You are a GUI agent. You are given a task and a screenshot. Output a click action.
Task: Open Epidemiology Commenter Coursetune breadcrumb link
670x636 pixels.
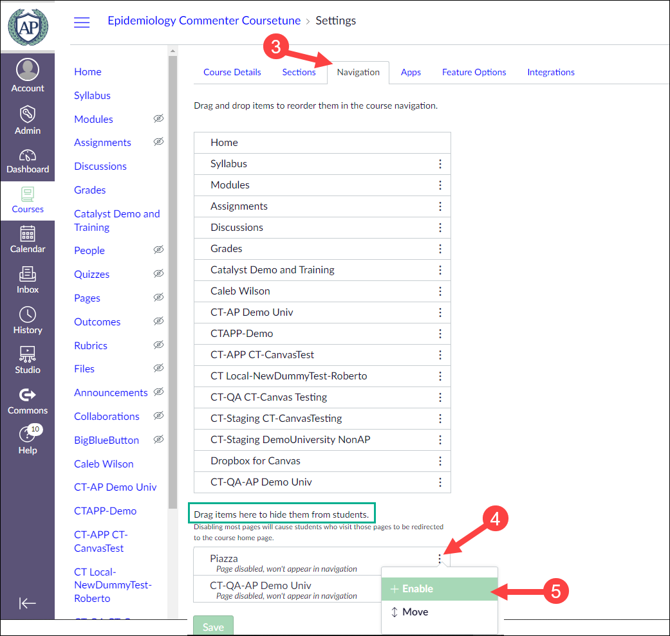pyautogui.click(x=204, y=21)
